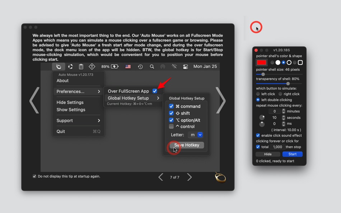Image resolution: width=341 pixels, height=213 pixels.
Task: Choose Hide Settings menu item
Action: 70,102
